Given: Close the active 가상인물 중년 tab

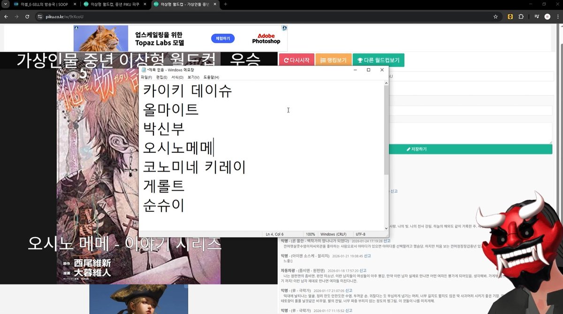Looking at the screenshot, I should tap(215, 4).
